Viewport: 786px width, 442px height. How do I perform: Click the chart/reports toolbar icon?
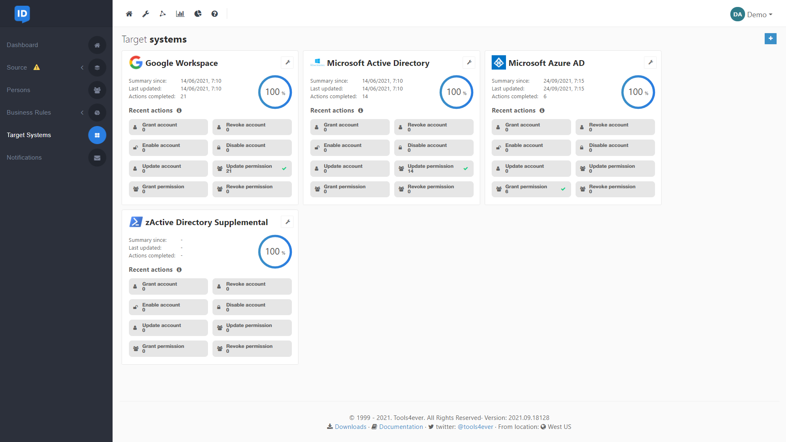coord(180,13)
